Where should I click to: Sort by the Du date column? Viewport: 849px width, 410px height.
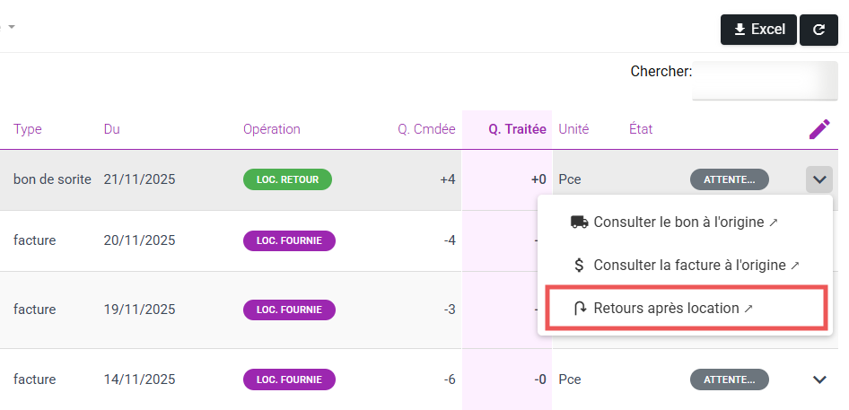[111, 129]
